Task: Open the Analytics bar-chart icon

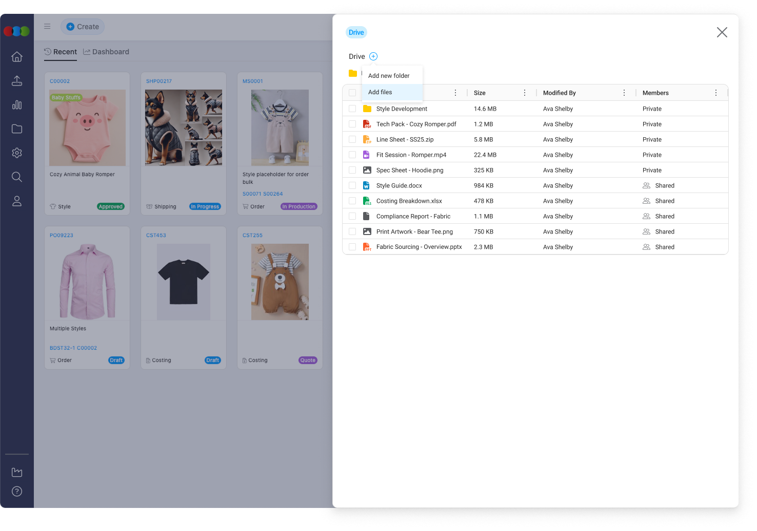Action: (17, 105)
